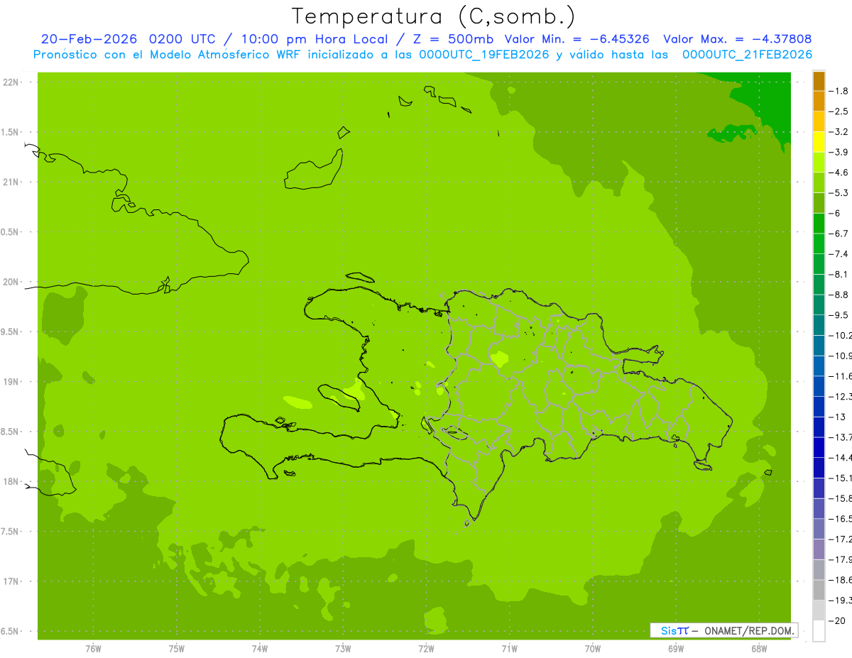This screenshot has width=852, height=658.
Task: Pick the blue swatch between -11.6 and -12.3
Action: pos(819,386)
